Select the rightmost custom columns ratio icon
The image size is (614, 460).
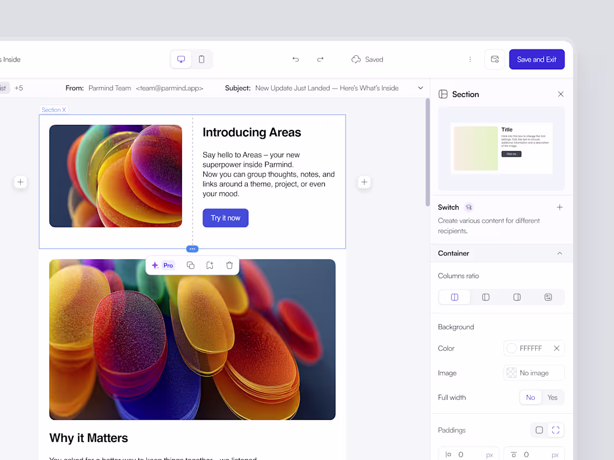tap(548, 297)
